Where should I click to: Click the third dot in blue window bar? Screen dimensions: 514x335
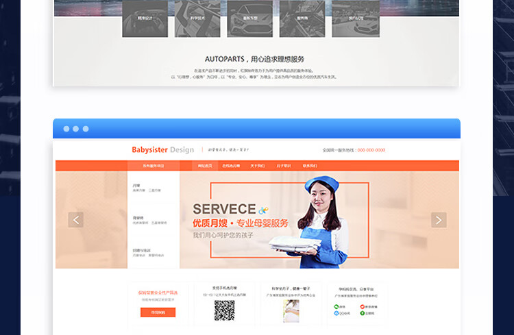point(86,129)
